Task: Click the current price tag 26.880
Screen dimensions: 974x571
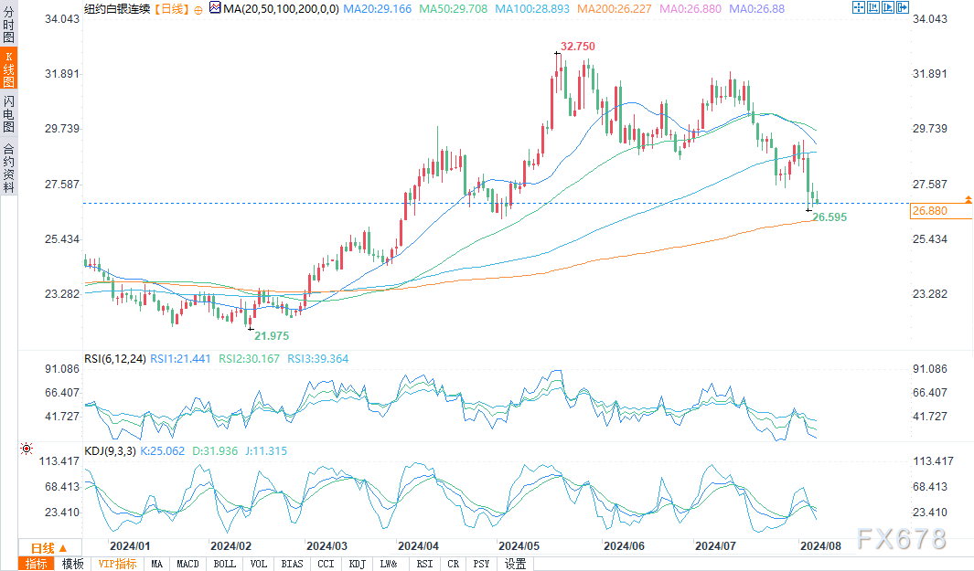Action: point(940,211)
